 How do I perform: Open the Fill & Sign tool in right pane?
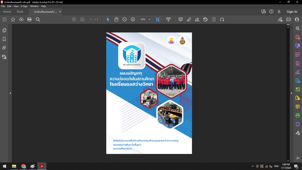click(298, 72)
